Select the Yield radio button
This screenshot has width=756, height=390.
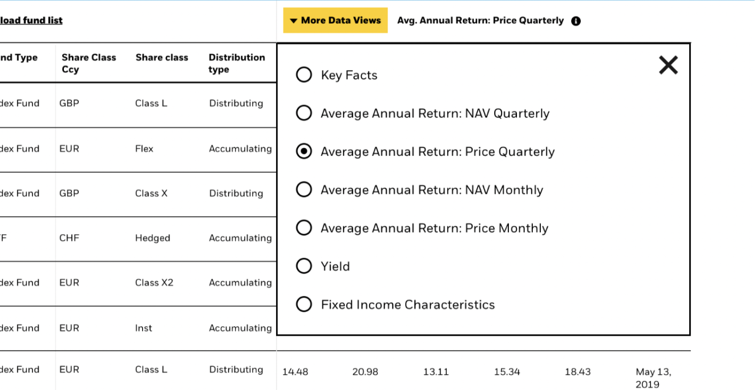pyautogui.click(x=304, y=266)
